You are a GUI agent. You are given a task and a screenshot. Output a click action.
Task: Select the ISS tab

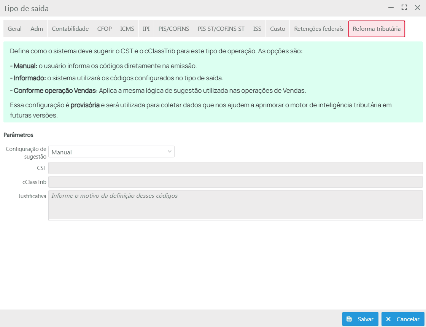click(257, 29)
